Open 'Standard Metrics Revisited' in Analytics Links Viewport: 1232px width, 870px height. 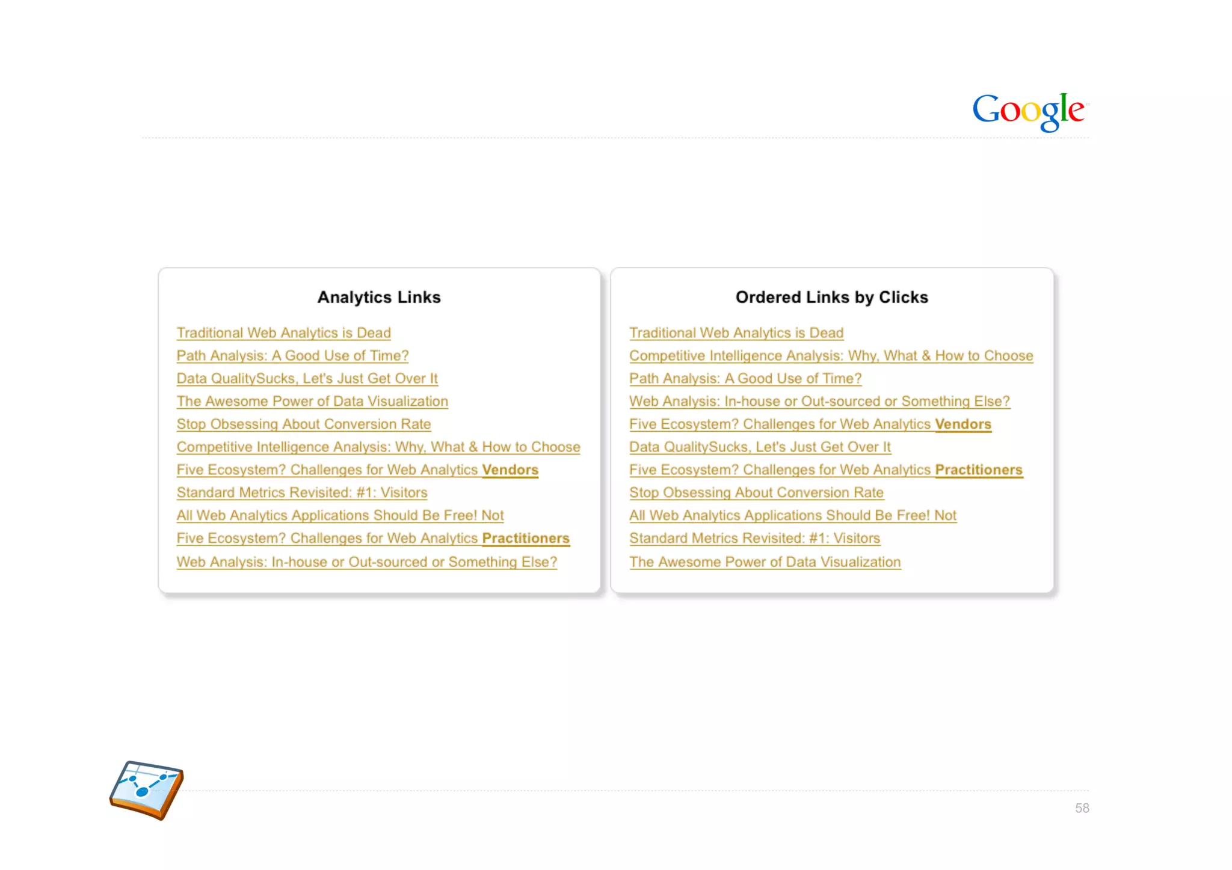pyautogui.click(x=302, y=492)
